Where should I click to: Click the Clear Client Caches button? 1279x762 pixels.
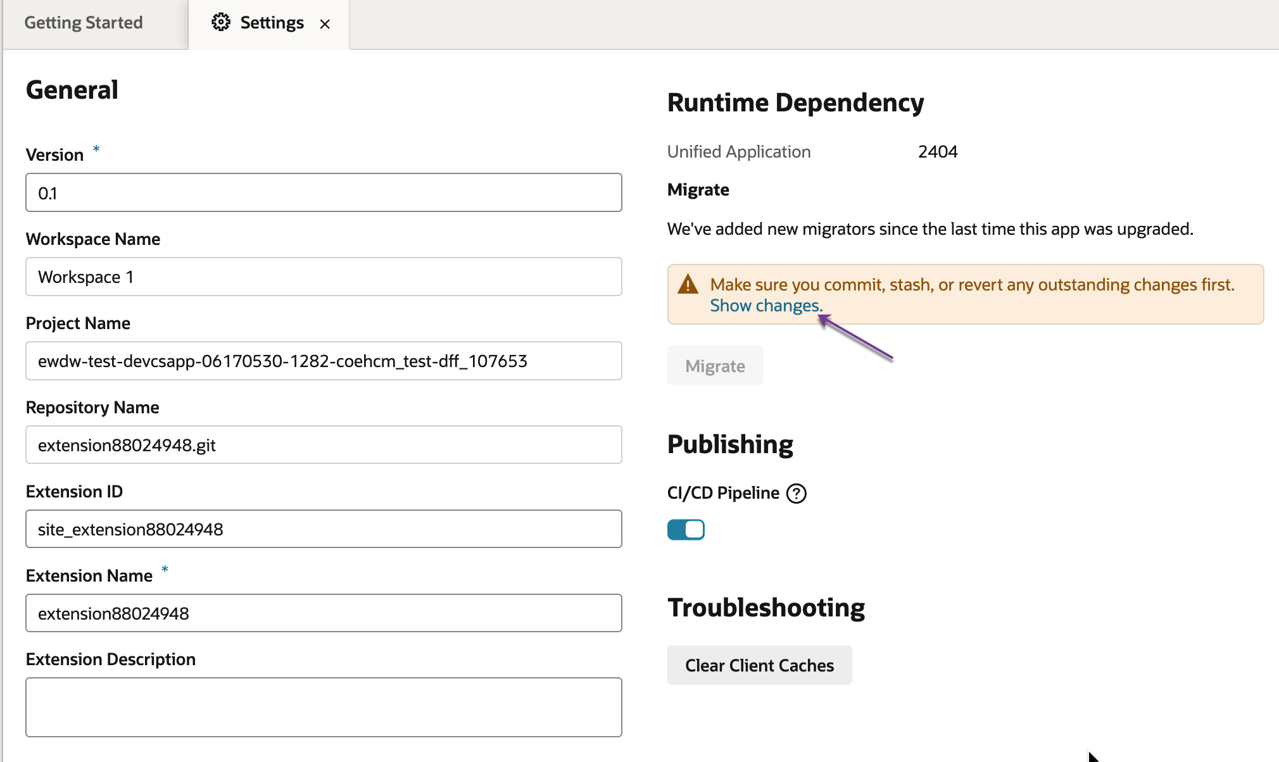pyautogui.click(x=759, y=665)
